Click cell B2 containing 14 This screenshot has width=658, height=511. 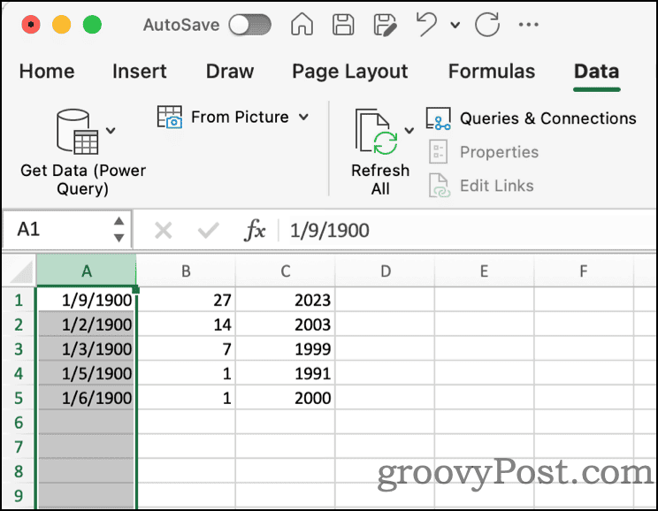coord(187,324)
